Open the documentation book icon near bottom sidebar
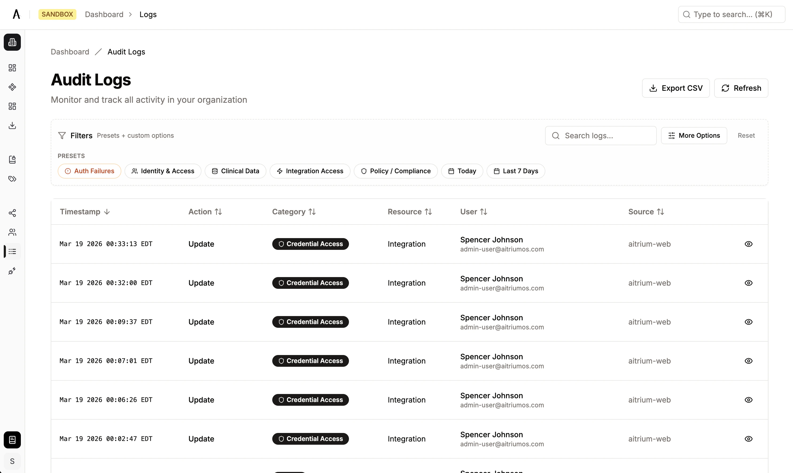 click(x=12, y=440)
